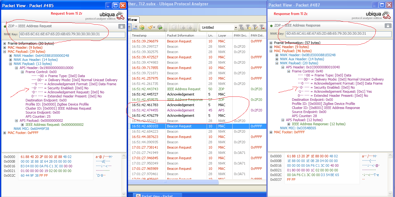Select the APS packet row at 16:51:42.474455
The image size is (395, 197).
198,110
